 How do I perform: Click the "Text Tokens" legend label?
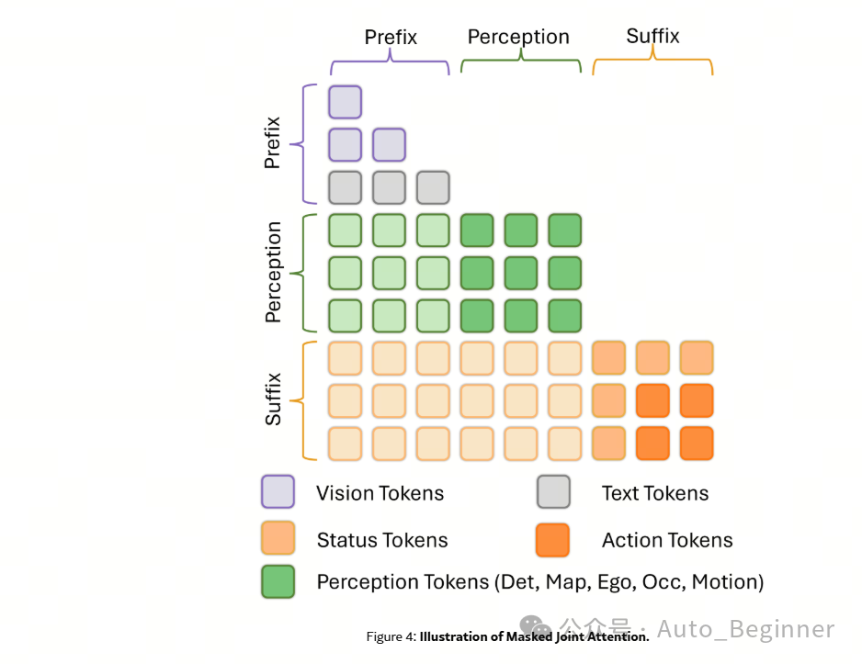(654, 493)
